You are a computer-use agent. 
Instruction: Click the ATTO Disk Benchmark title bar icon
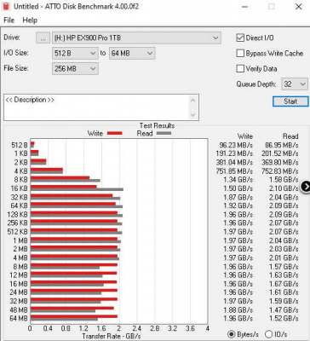[x=5, y=6]
